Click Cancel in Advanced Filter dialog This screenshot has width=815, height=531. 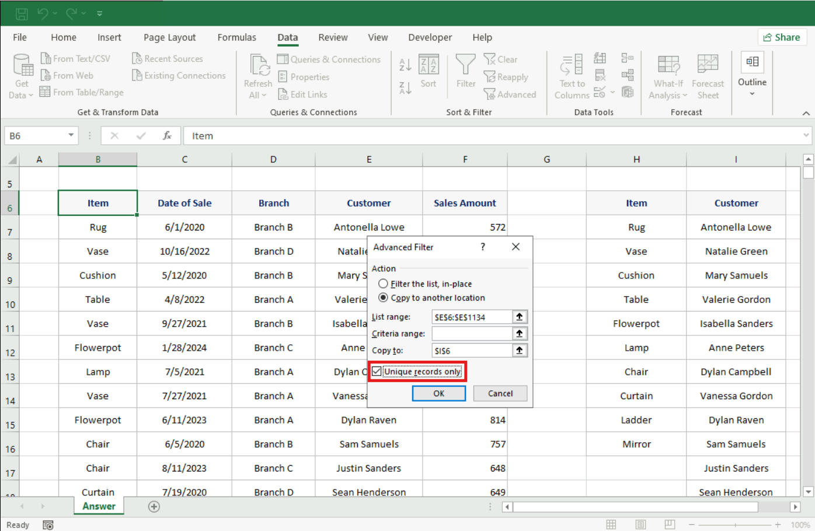pyautogui.click(x=500, y=393)
